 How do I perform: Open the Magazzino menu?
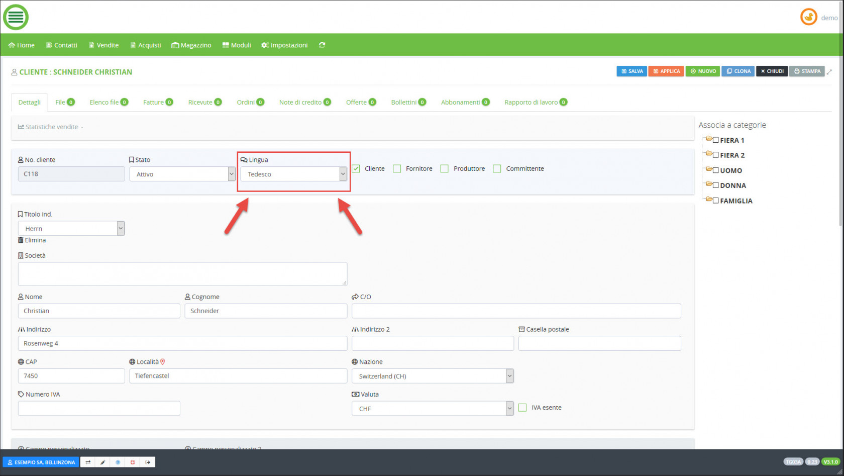191,45
